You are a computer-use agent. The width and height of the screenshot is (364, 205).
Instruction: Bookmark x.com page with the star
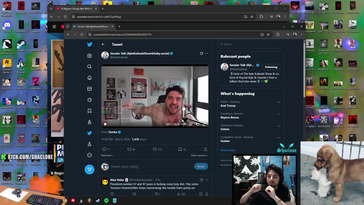pyautogui.click(x=268, y=34)
